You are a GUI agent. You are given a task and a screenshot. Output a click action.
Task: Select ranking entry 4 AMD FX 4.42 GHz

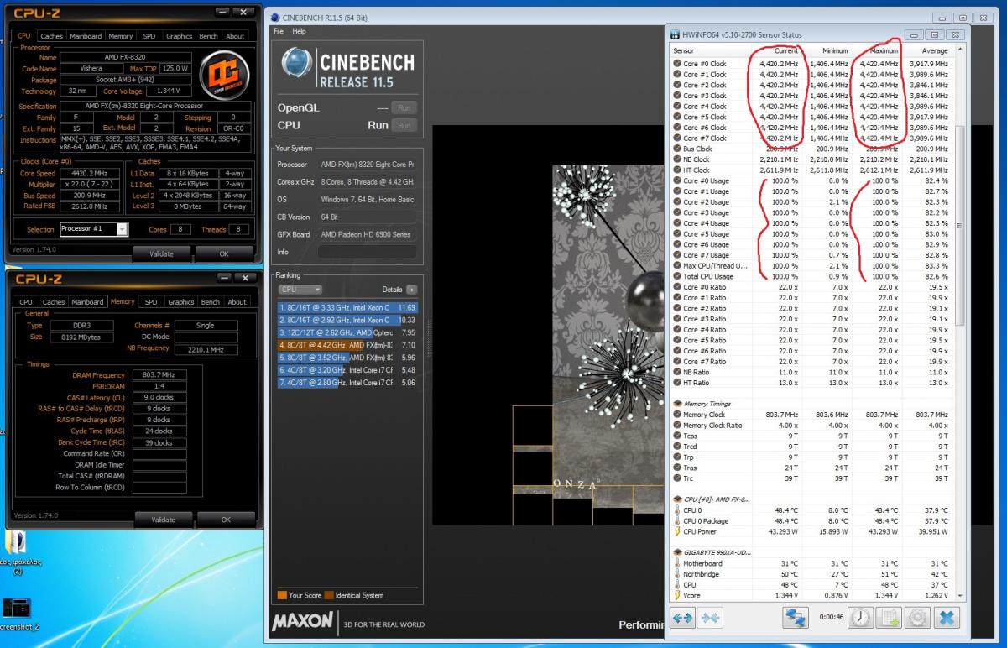tap(347, 345)
